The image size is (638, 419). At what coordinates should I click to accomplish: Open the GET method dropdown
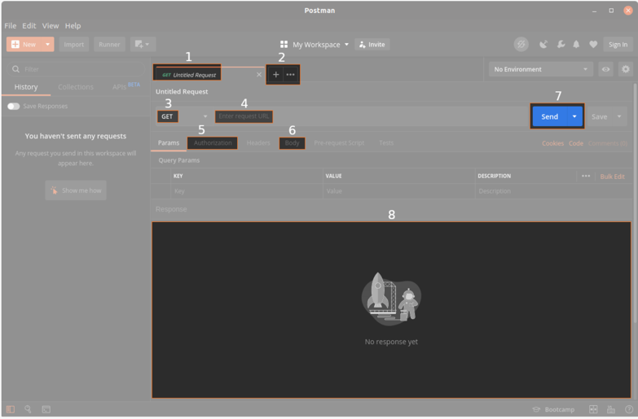[184, 116]
